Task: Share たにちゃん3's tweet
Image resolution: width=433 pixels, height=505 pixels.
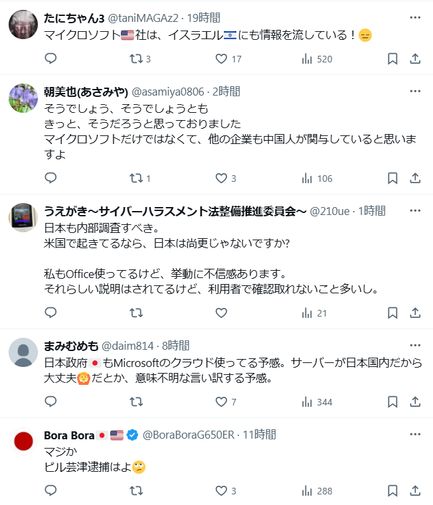Action: click(415, 59)
